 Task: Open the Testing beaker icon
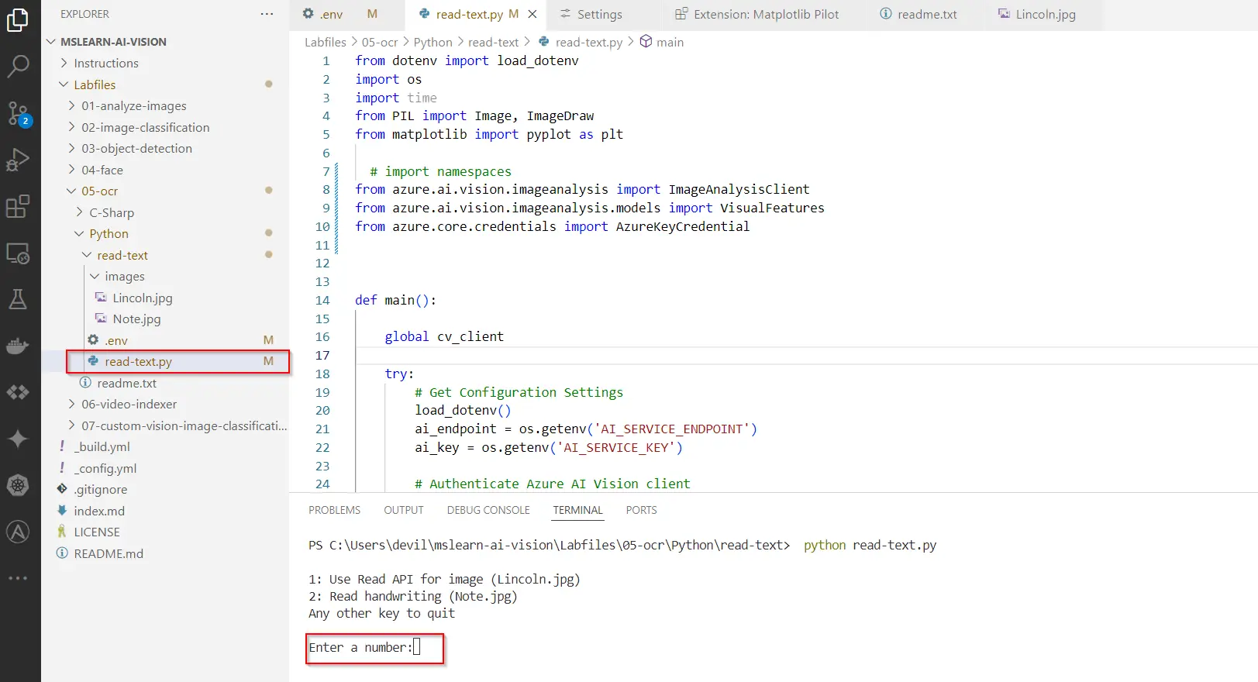click(x=18, y=299)
